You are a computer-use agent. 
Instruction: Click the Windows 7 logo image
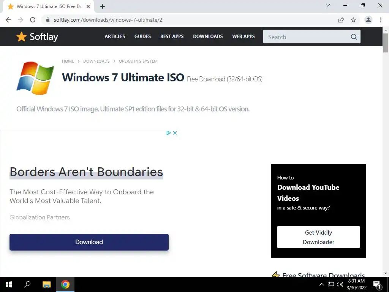35,78
